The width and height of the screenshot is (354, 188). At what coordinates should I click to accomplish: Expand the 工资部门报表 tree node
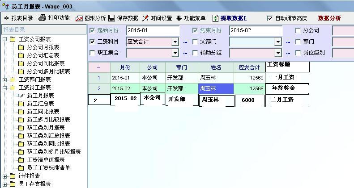click(5, 79)
